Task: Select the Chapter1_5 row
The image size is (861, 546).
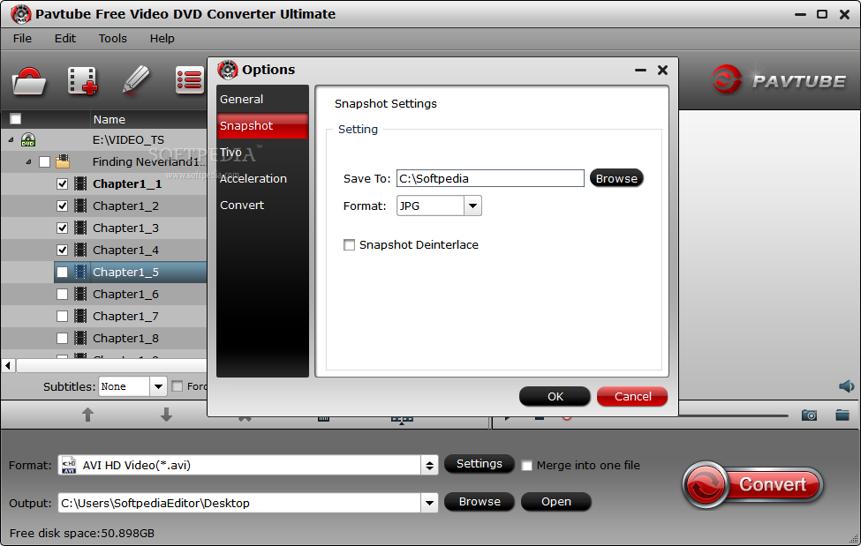Action: [131, 273]
